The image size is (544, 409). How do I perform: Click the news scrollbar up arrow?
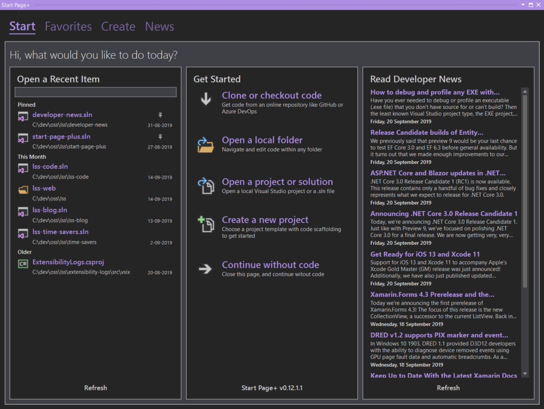click(525, 91)
